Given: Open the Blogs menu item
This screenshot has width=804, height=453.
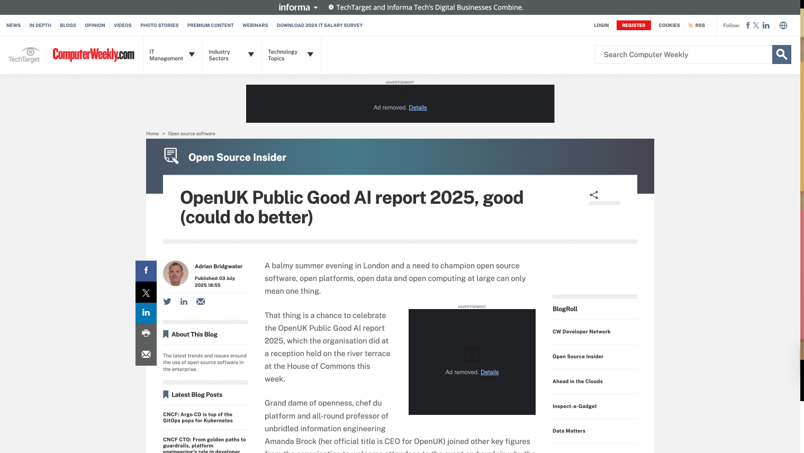Looking at the screenshot, I should coord(68,25).
